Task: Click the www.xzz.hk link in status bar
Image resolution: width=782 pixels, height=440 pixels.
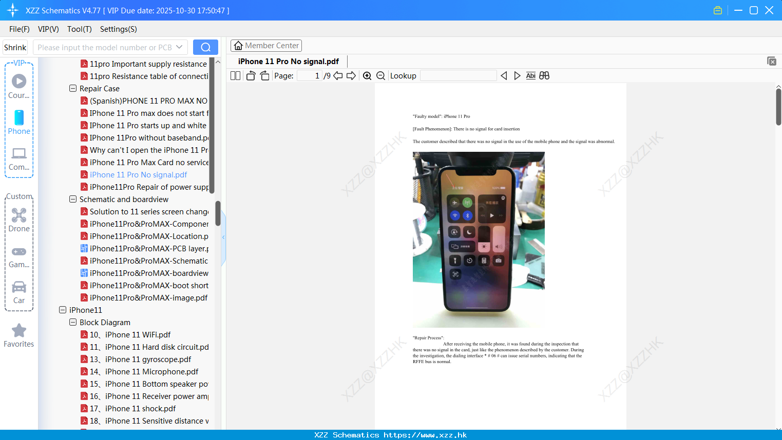Action: [x=425, y=435]
